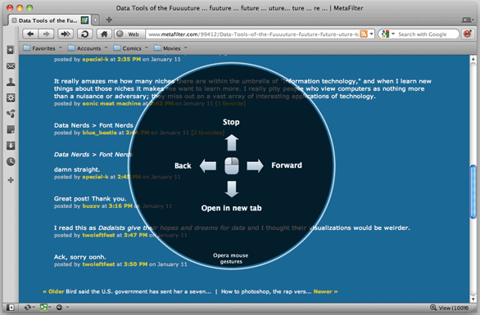Click the Back left-arrow in gesture overlay
The height and width of the screenshot is (315, 480).
pyautogui.click(x=208, y=166)
